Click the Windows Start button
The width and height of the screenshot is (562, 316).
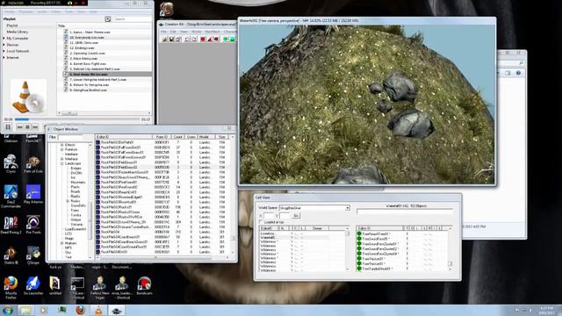[8, 310]
